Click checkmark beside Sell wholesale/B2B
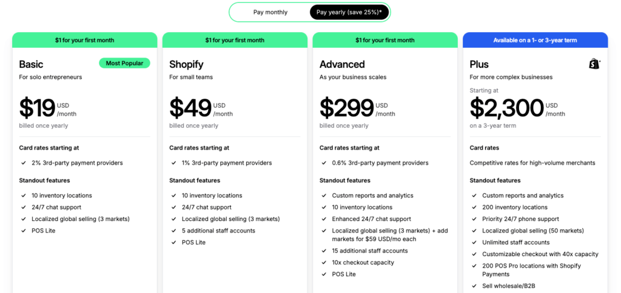Image resolution: width=621 pixels, height=293 pixels. tap(474, 286)
